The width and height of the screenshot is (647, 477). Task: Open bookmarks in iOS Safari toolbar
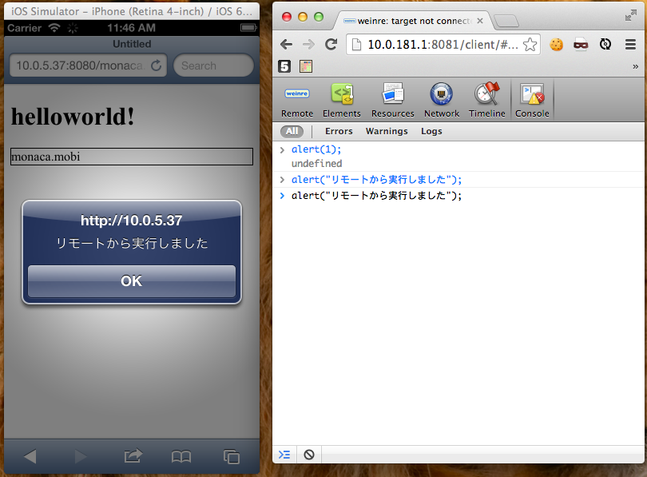pyautogui.click(x=181, y=457)
